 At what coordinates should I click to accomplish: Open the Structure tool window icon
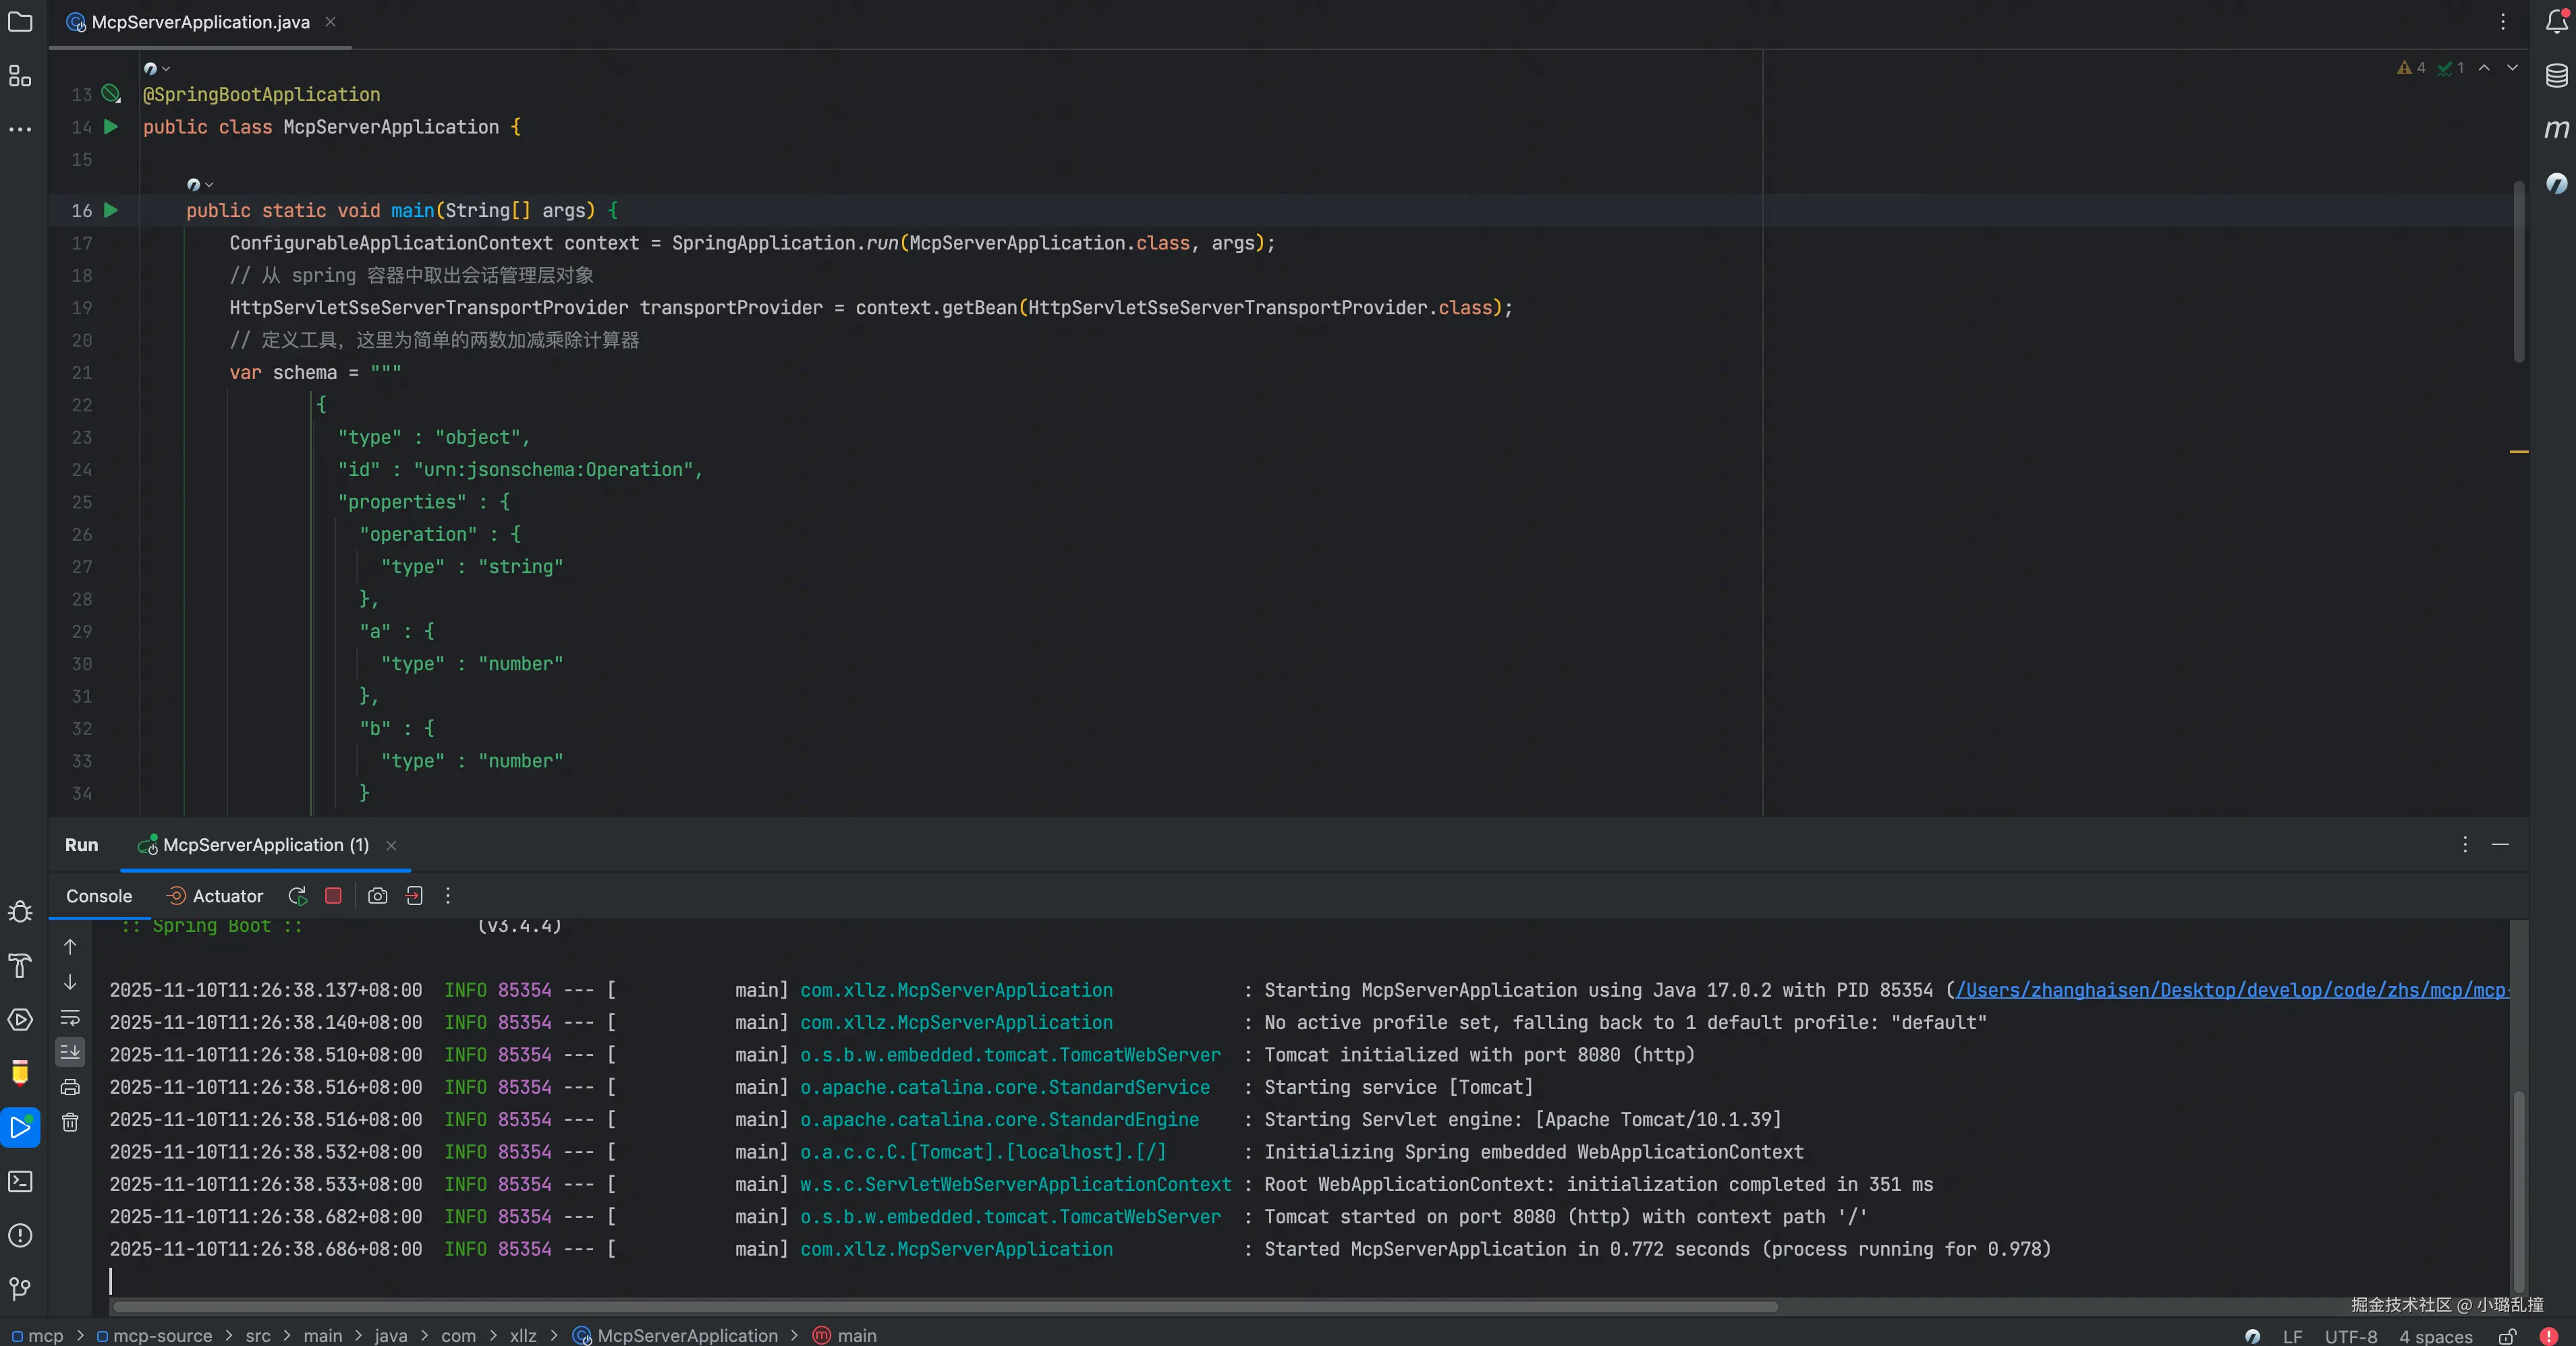click(20, 76)
